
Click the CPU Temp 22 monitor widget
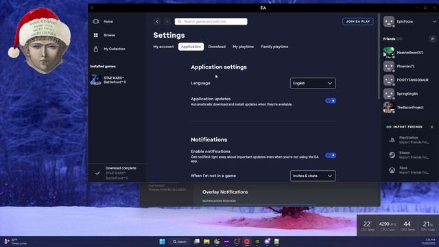click(x=368, y=226)
